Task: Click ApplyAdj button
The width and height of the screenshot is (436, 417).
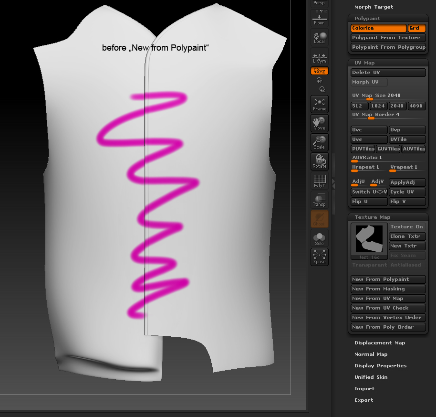Action: pyautogui.click(x=407, y=182)
